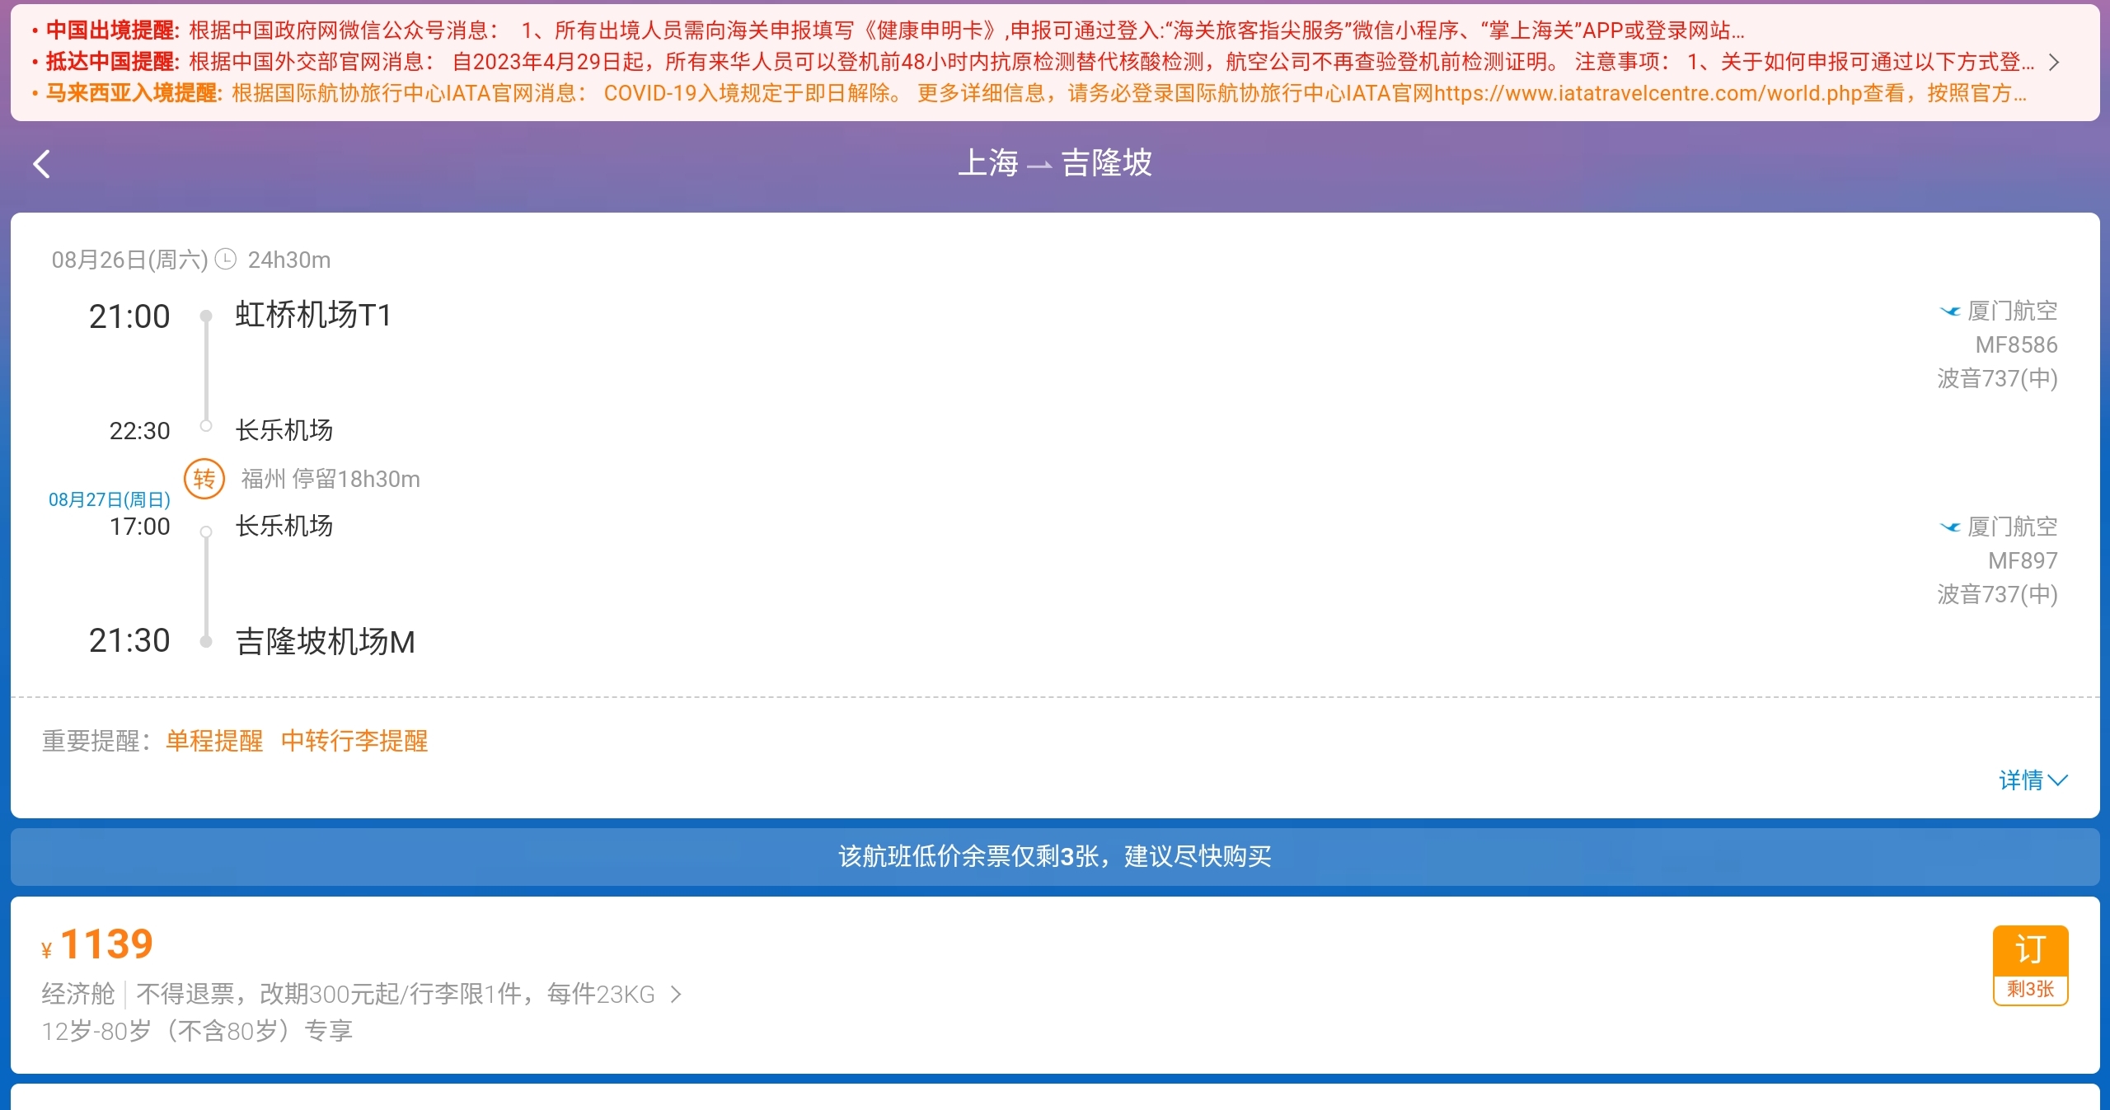Screen dimensions: 2110x1110
Task: Click the 转 transfer icon
Action: (204, 478)
